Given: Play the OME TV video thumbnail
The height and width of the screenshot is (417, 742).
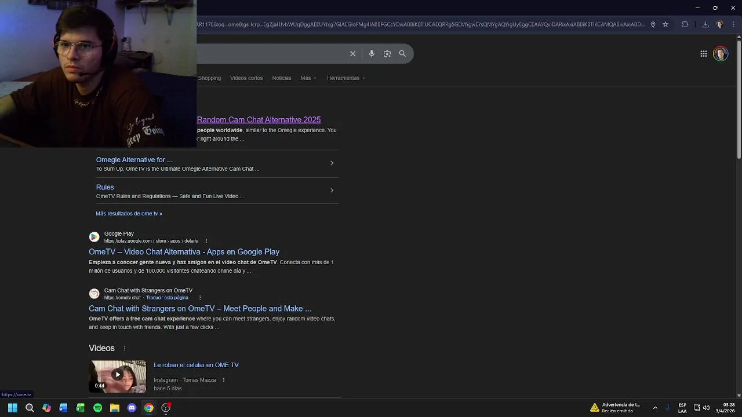Looking at the screenshot, I should pos(118,376).
